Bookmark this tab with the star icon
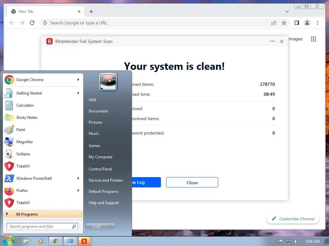 point(284,23)
